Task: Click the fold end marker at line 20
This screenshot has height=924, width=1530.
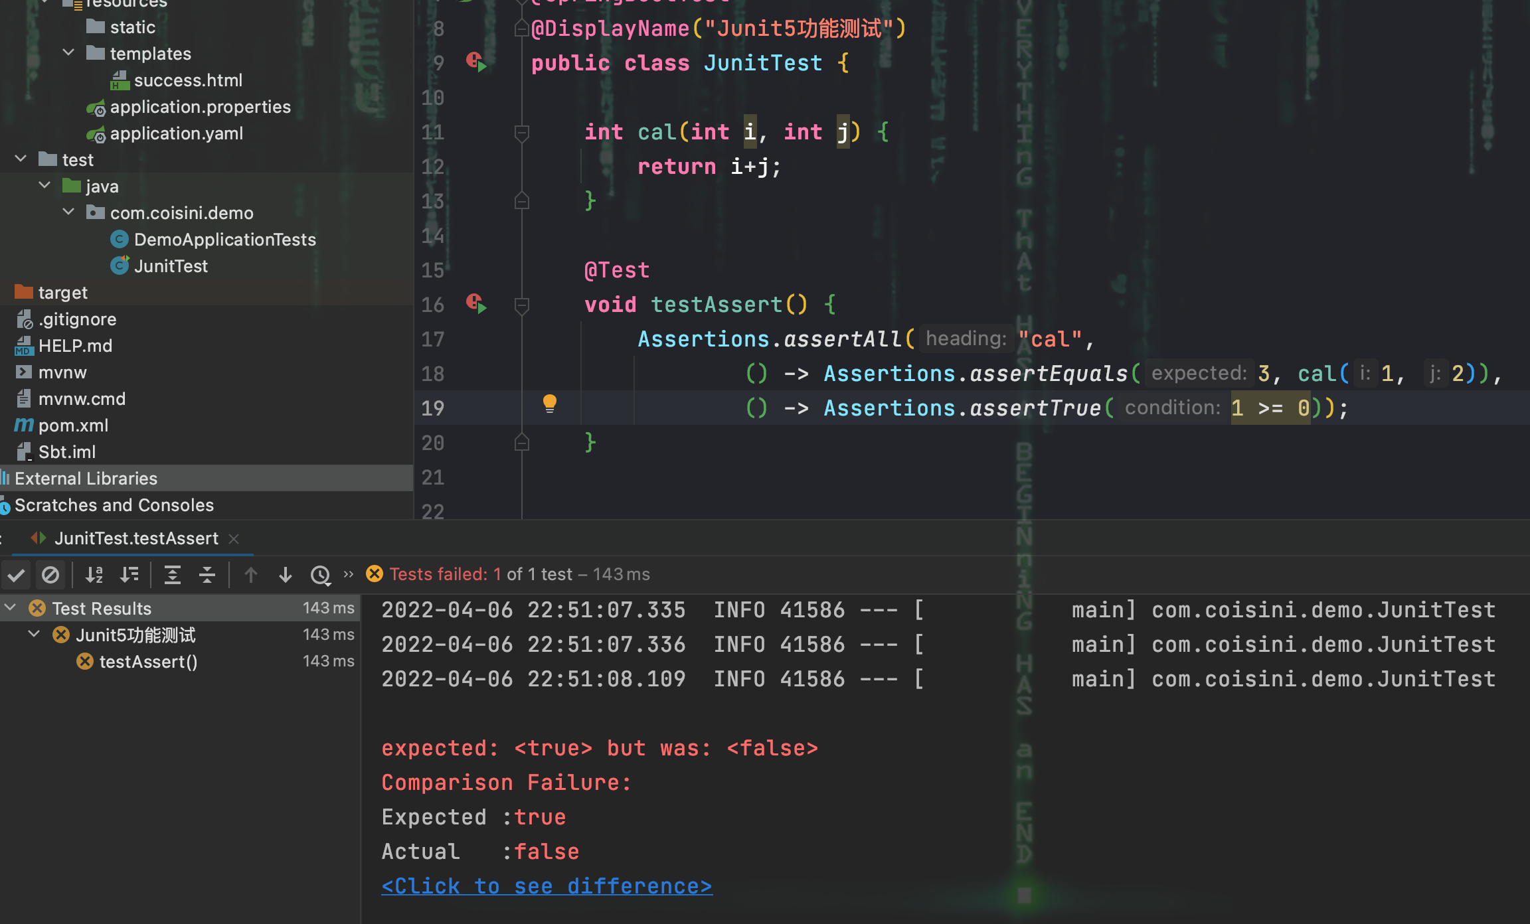Action: pyautogui.click(x=522, y=442)
